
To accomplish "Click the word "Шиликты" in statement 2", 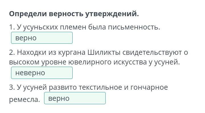I will pos(104,53).
